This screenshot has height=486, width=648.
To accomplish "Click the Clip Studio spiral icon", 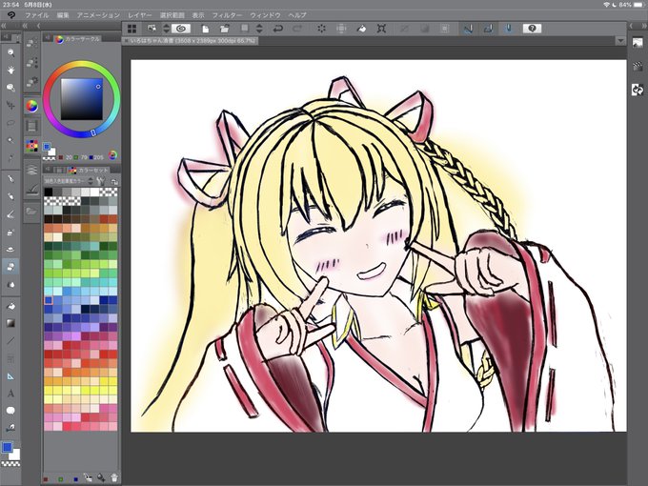I will [x=181, y=29].
